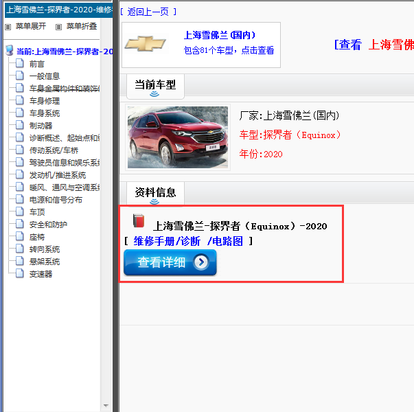Select 诊断概述、起始点 tree entry
414x412 pixels.
tap(65, 138)
